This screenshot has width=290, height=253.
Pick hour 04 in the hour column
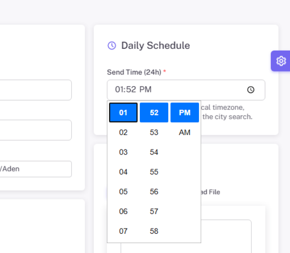pos(123,172)
